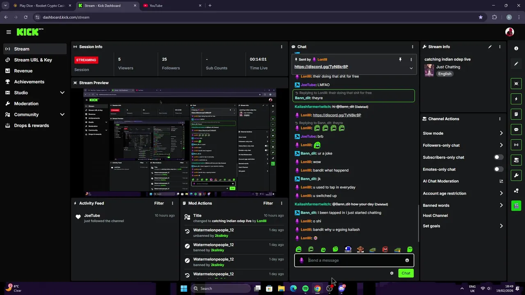
Task: Click AI Chat Moderation label
Action: 441,181
